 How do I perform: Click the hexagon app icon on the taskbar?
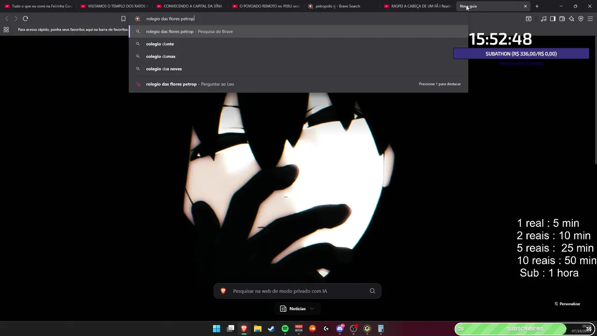[367, 329]
